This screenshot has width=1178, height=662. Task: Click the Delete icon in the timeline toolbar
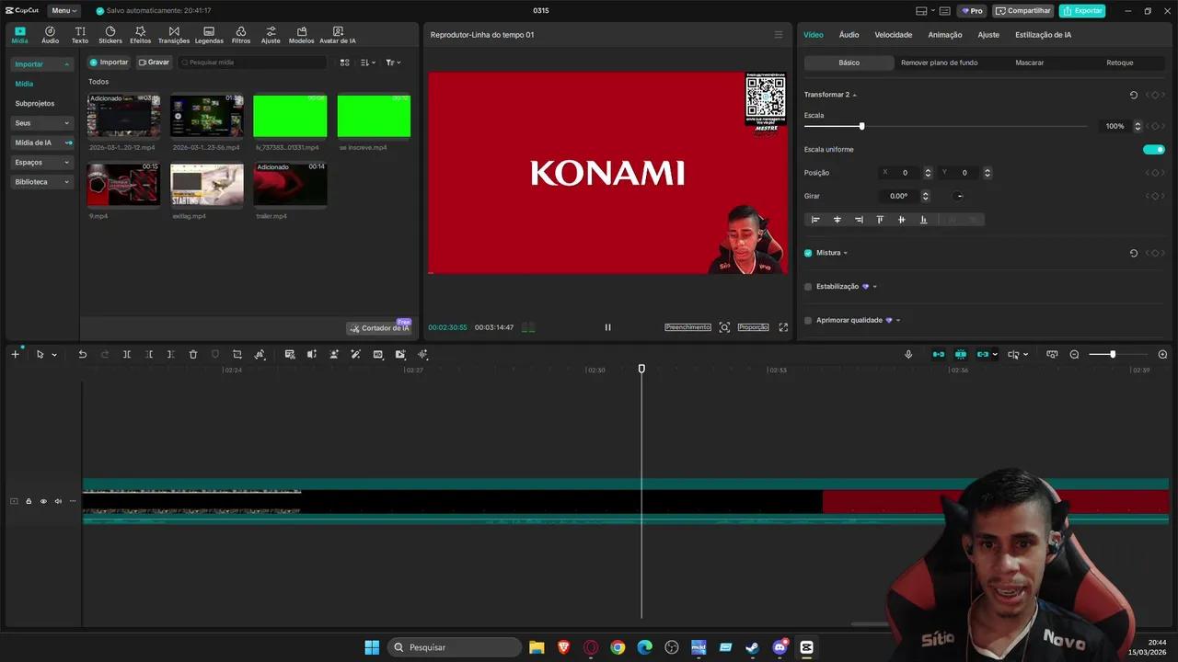193,354
